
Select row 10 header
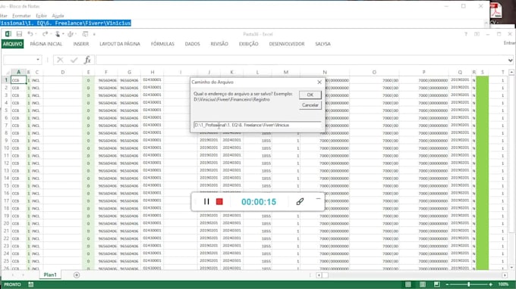pyautogui.click(x=6, y=148)
